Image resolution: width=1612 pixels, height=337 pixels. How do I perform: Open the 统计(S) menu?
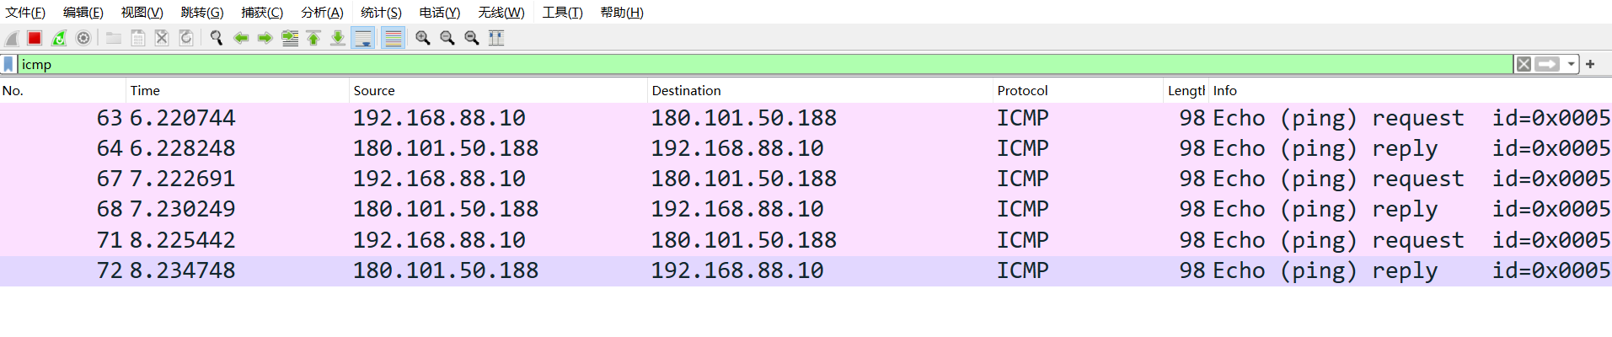[381, 13]
